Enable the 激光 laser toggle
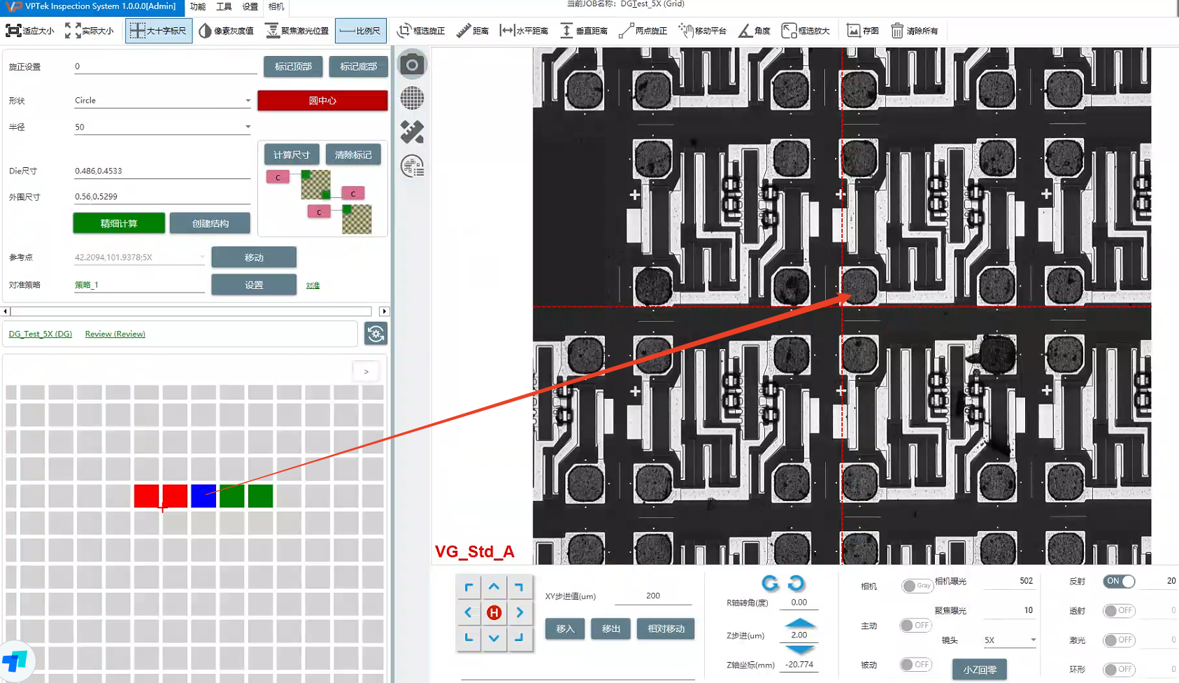Viewport: 1179px width, 683px height. [x=1119, y=640]
